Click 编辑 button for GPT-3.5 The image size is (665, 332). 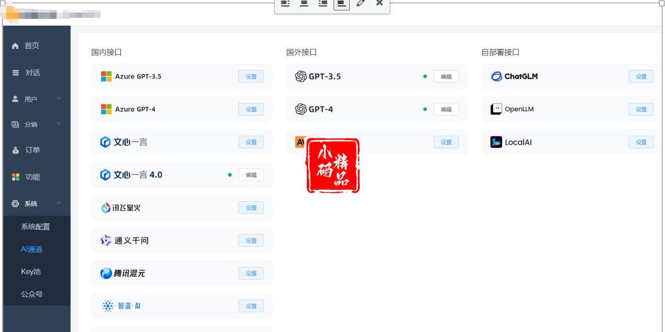(446, 77)
